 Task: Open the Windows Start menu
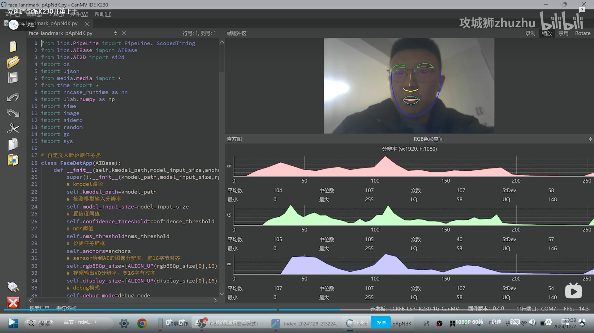tap(13, 323)
